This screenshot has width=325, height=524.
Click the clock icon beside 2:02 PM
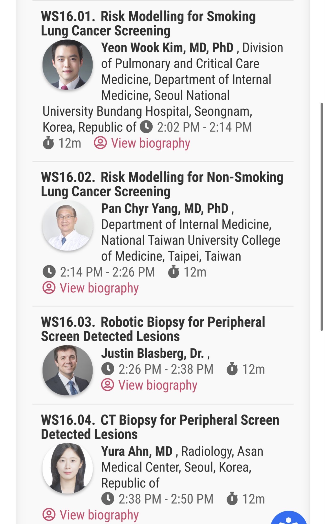coord(146,127)
